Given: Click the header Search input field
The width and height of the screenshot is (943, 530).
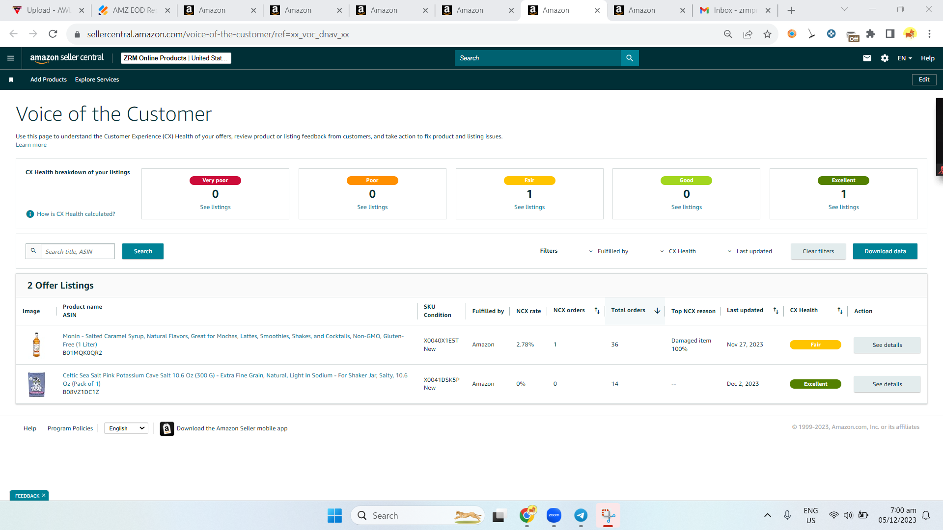Looking at the screenshot, I should point(538,58).
